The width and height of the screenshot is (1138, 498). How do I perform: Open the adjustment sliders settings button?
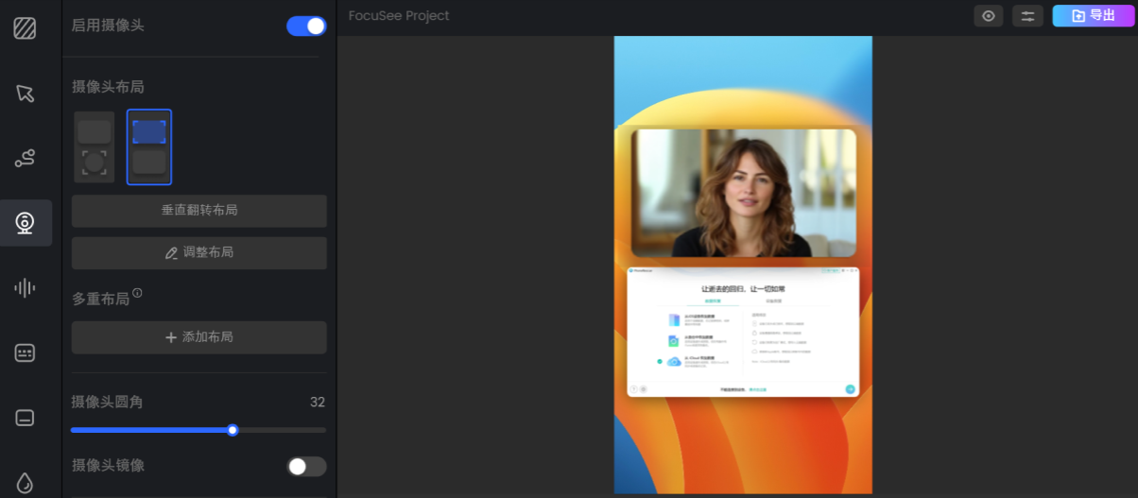click(x=1027, y=15)
